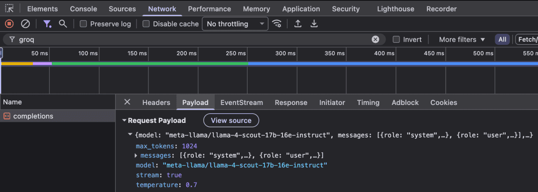
Task: Open the Lighthouse panel
Action: pyautogui.click(x=396, y=9)
